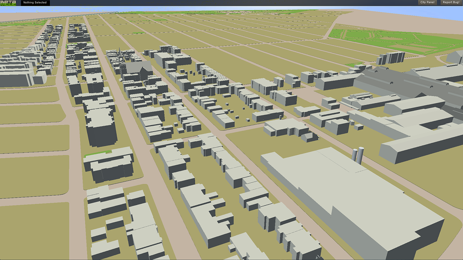Select the gray sloped-roof building at far-right edge
The height and width of the screenshot is (260, 463).
tap(456, 57)
